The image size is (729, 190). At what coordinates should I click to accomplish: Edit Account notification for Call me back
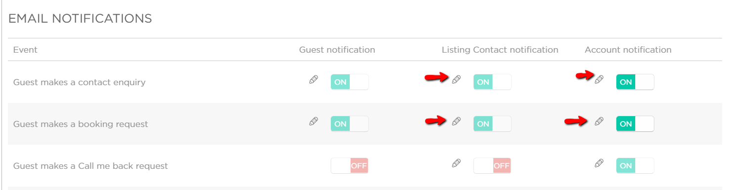[x=599, y=163]
